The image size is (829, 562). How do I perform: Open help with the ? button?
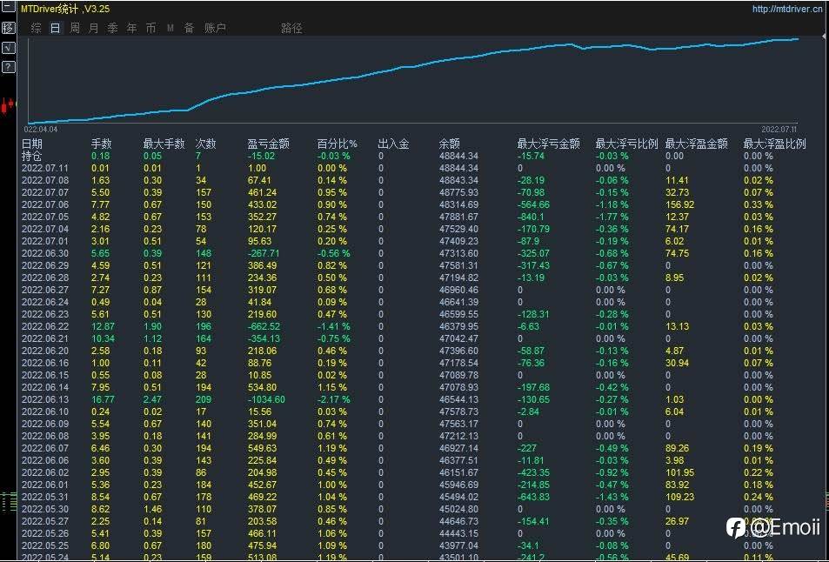tap(8, 67)
